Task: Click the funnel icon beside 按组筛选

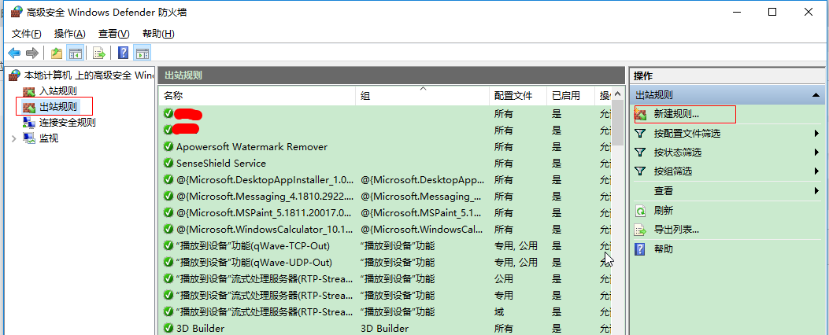Action: 640,171
